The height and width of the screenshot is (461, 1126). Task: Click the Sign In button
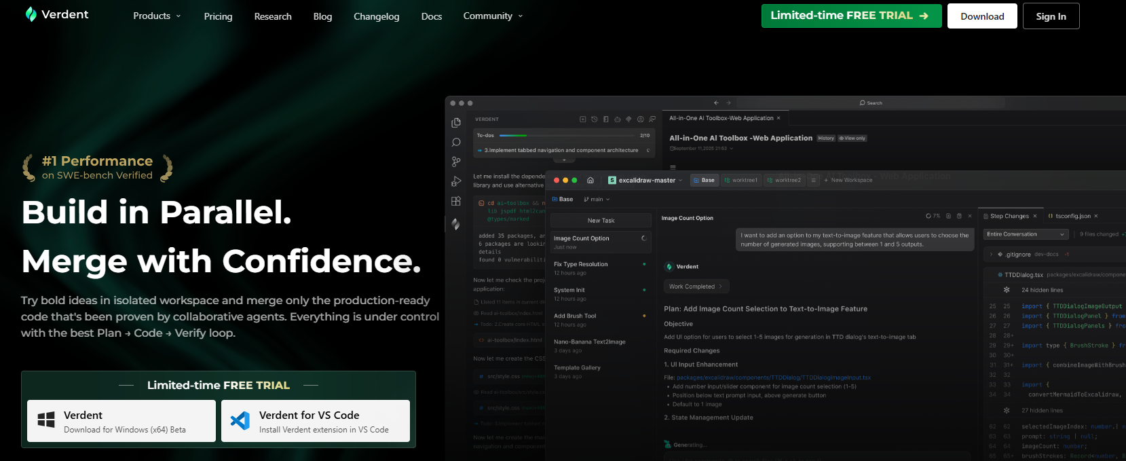(x=1051, y=16)
